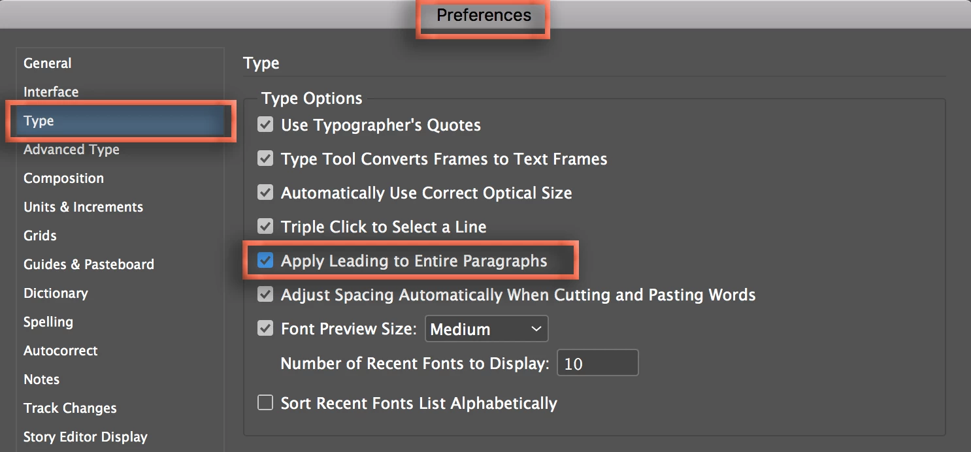Toggle Automatically Use Correct Optical Size
Image resolution: width=971 pixels, height=452 pixels.
click(x=265, y=193)
